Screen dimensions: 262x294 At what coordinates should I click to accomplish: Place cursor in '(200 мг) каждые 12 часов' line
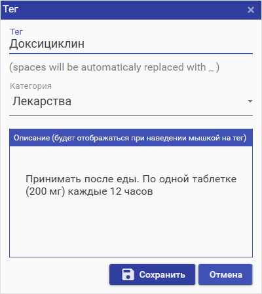(89, 191)
